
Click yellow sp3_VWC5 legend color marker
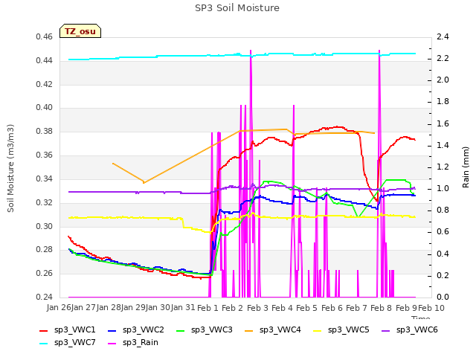coord(318,330)
